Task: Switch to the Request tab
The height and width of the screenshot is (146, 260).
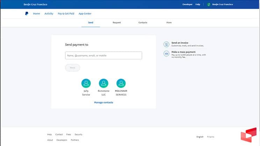Action: coord(117,22)
